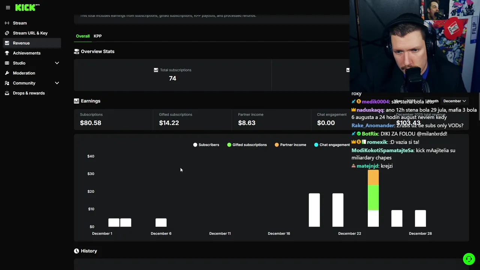The height and width of the screenshot is (270, 480).
Task: Open the Moderation page
Action: 31,73
